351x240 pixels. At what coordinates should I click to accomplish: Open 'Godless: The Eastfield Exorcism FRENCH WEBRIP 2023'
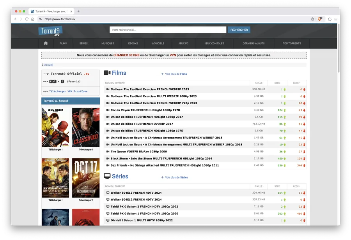150,89
